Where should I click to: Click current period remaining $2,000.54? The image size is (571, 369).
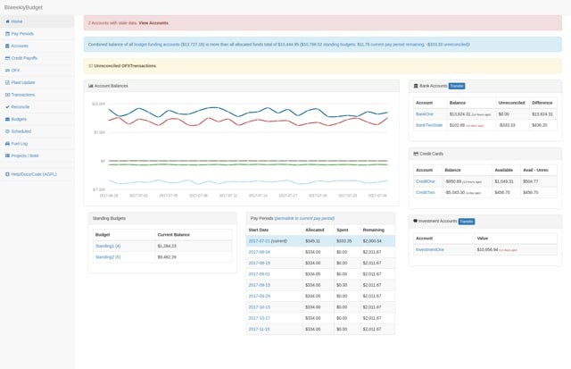point(372,241)
